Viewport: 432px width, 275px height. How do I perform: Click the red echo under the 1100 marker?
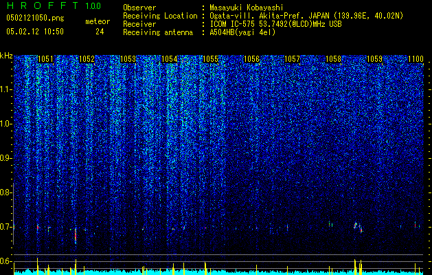click(416, 225)
